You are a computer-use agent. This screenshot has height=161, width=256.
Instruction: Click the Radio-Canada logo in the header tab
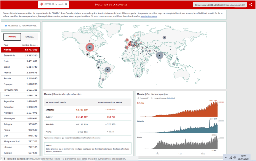[41, 4]
